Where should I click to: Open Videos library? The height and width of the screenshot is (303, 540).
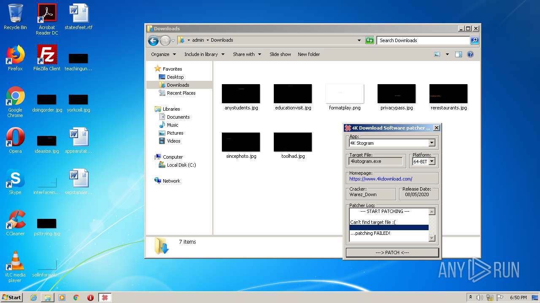point(173,141)
